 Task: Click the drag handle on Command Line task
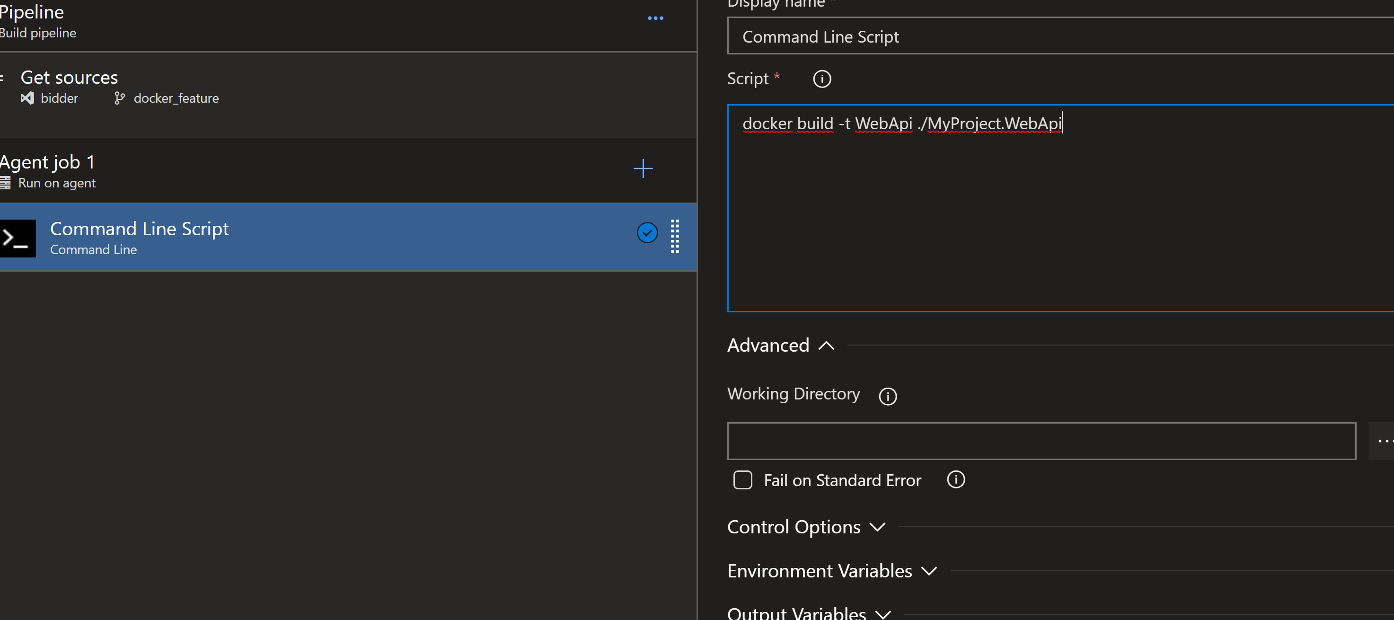coord(675,236)
